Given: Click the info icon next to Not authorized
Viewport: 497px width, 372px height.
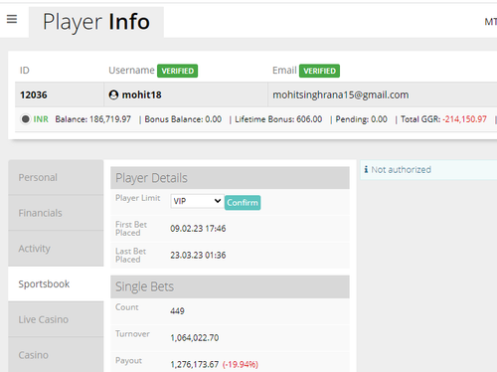Looking at the screenshot, I should pyautogui.click(x=366, y=169).
